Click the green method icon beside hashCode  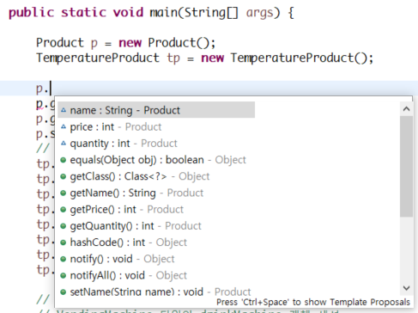point(64,242)
